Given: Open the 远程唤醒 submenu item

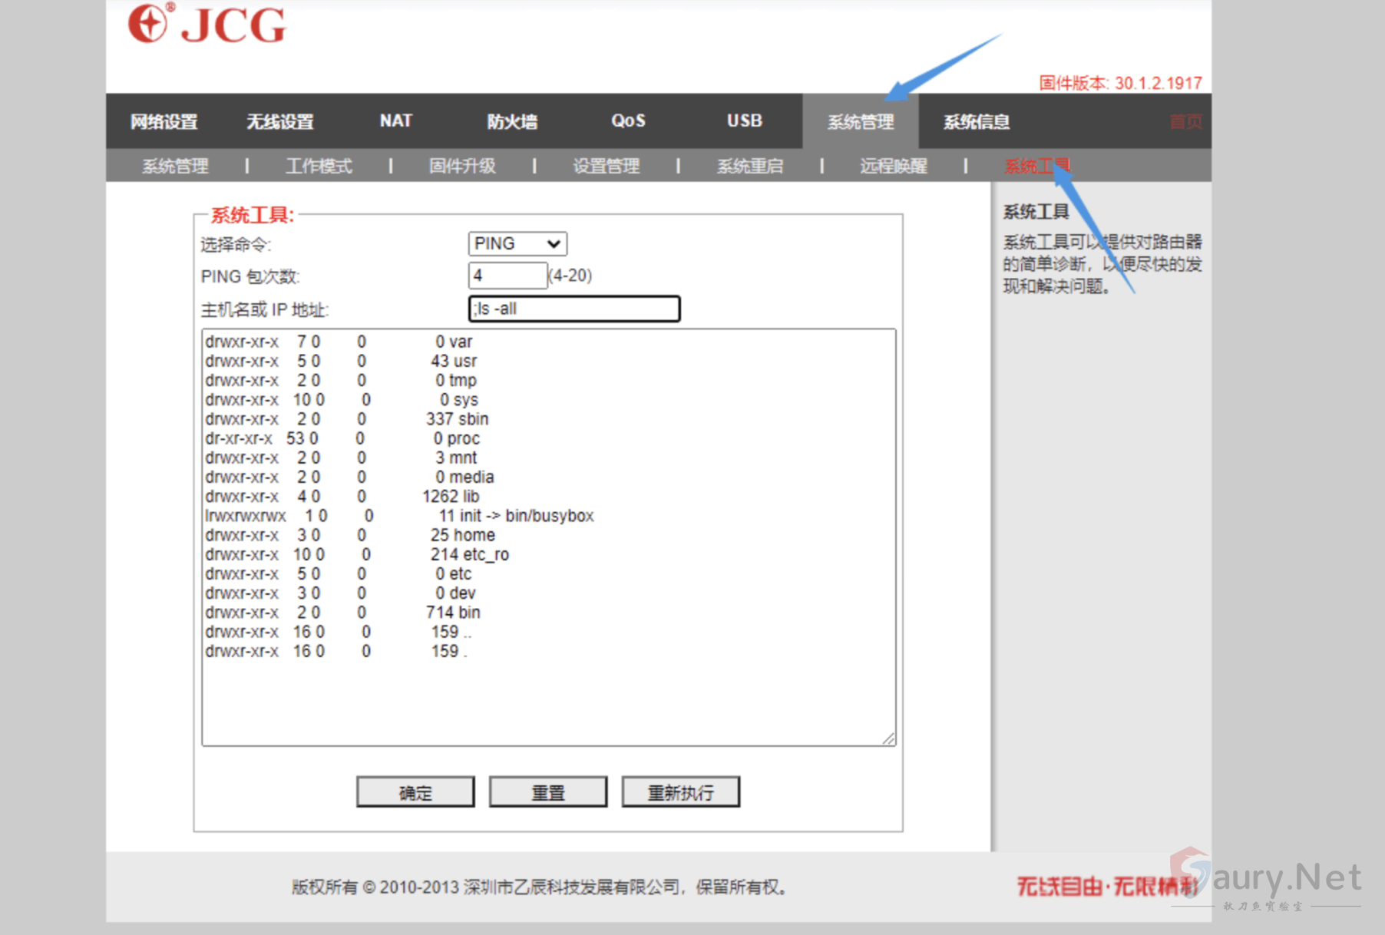Looking at the screenshot, I should click(x=893, y=166).
